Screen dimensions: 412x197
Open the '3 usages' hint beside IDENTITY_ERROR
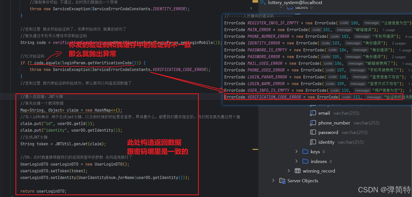point(399,43)
